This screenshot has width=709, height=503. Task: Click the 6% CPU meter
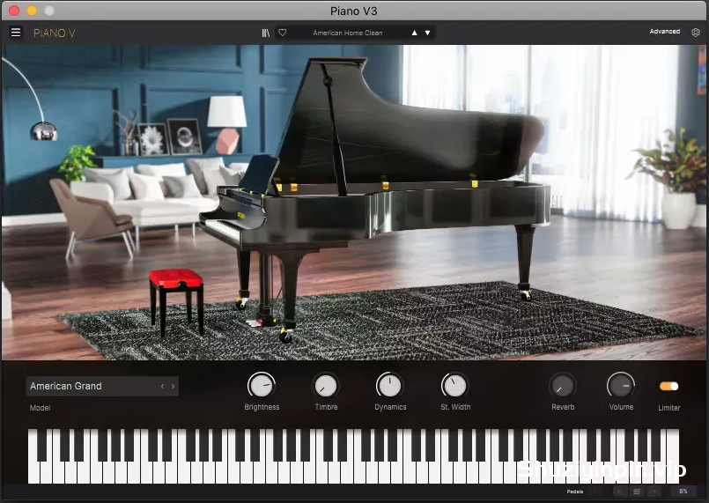pos(683,492)
